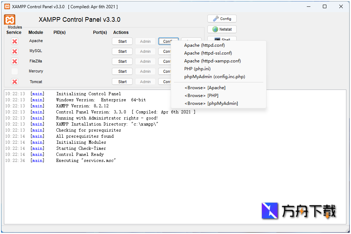Select <Browse> [Apache] in the menu
Screen dimensions: 351x234
218,88
